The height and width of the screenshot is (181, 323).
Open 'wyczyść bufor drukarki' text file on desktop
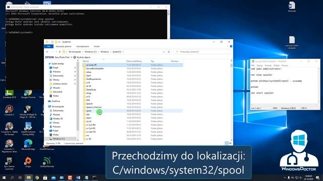[292, 42]
